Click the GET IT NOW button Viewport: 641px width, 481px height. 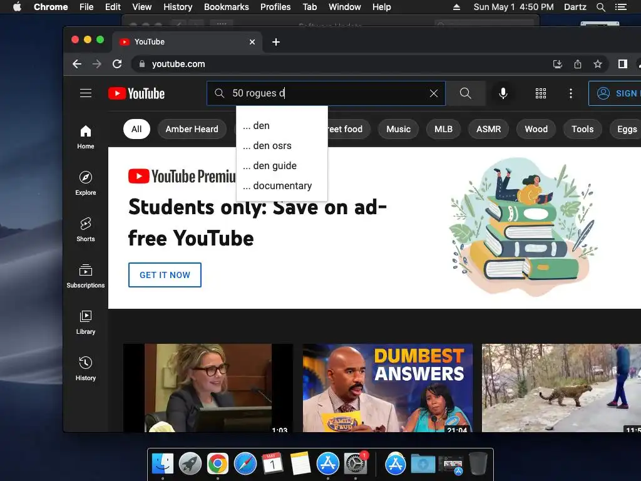click(165, 275)
